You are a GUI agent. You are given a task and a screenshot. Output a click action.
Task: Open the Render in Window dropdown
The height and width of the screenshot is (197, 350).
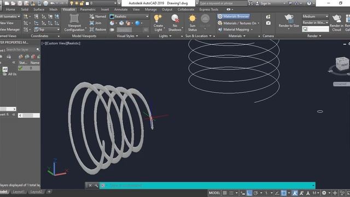point(316,23)
